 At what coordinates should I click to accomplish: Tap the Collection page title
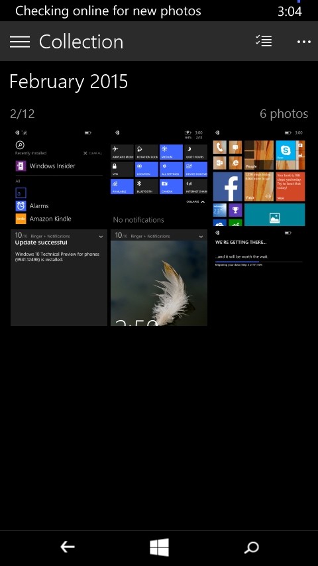tap(81, 42)
